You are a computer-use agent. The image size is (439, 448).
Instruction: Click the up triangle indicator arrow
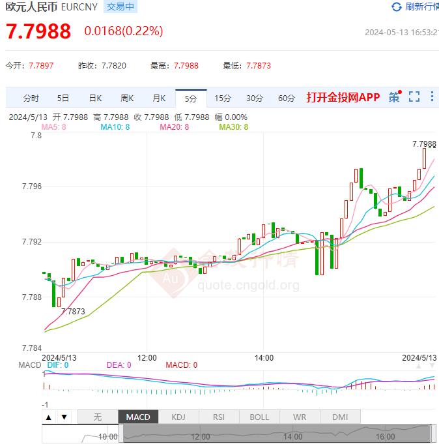(x=47, y=417)
